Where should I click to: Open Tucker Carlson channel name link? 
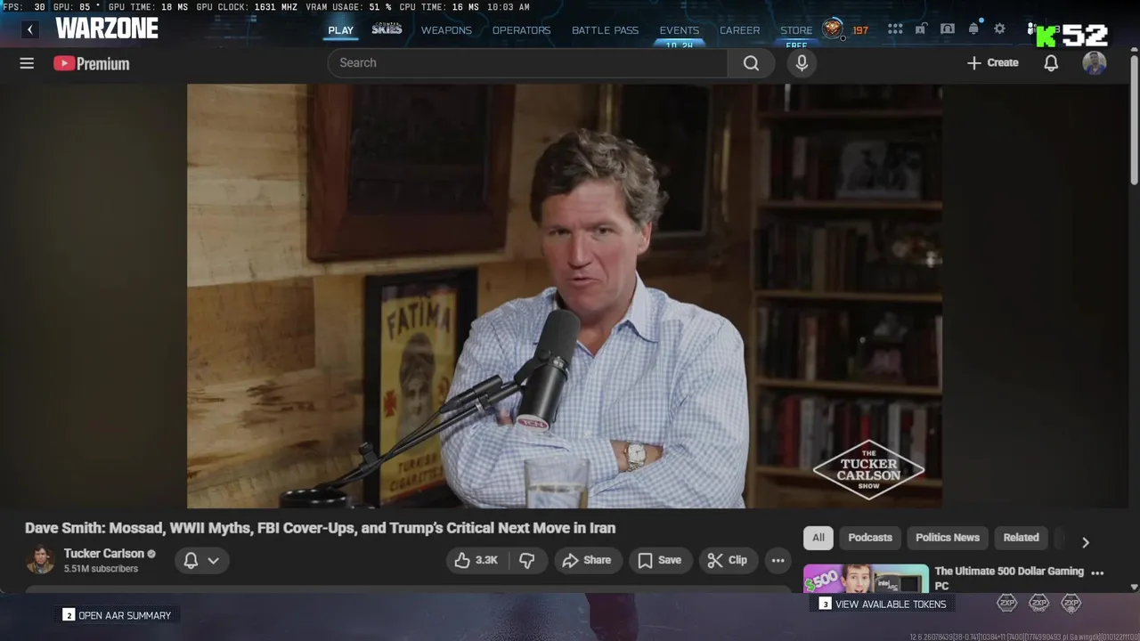click(x=103, y=554)
